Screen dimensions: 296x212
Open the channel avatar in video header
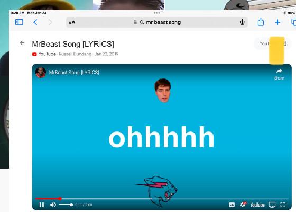[x=41, y=72]
